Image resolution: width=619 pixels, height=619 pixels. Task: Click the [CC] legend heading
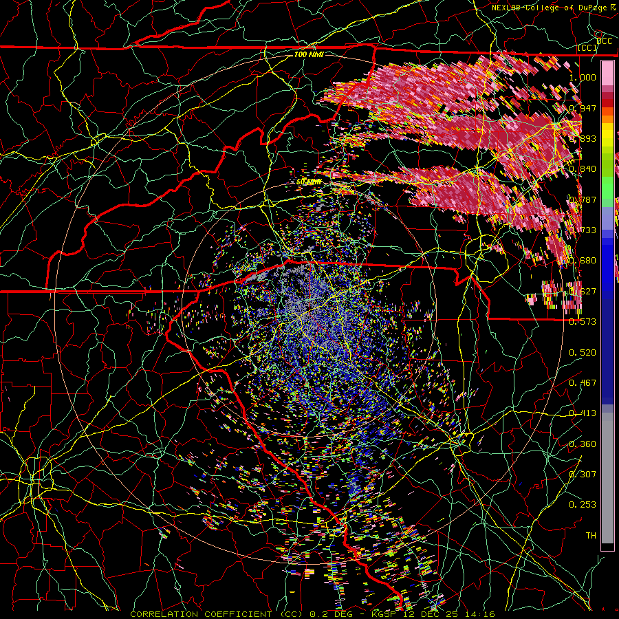click(x=587, y=47)
